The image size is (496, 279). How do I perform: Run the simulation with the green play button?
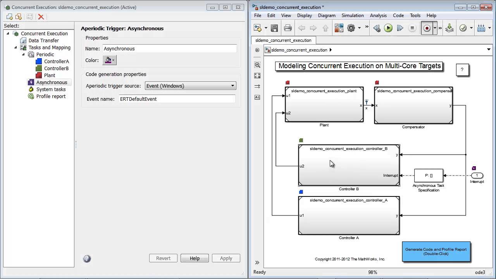click(x=388, y=28)
